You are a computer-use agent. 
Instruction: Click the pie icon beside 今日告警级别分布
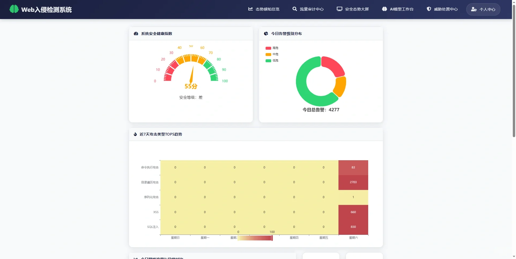tap(266, 34)
